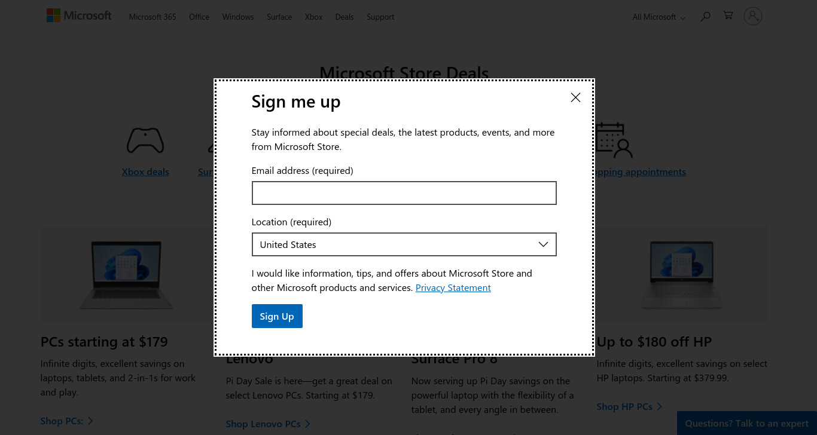
Task: Click the Xbox controller icon
Action: click(x=145, y=140)
